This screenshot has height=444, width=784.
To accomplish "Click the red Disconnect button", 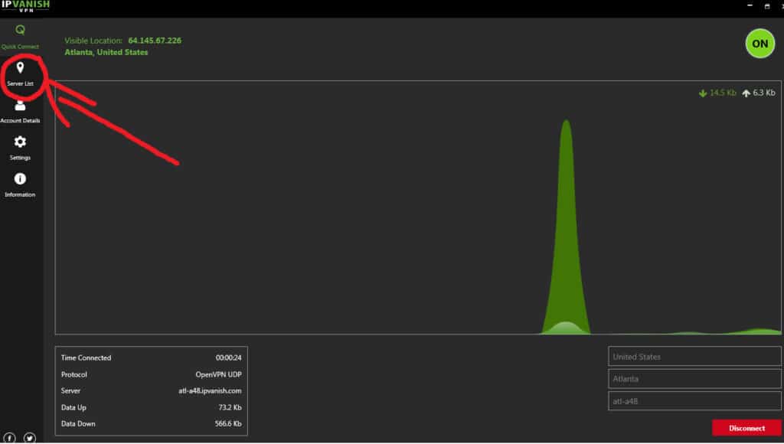I will coord(746,428).
